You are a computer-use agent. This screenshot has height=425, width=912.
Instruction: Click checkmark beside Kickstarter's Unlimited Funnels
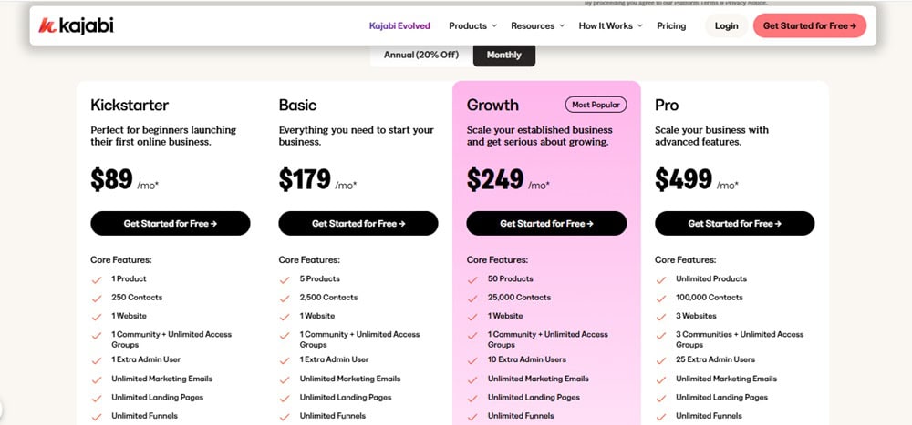(x=96, y=416)
